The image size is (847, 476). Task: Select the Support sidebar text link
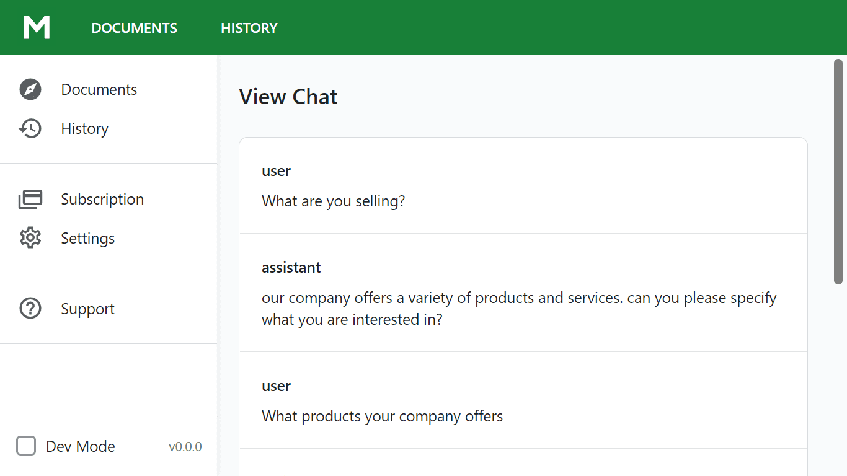(x=87, y=309)
